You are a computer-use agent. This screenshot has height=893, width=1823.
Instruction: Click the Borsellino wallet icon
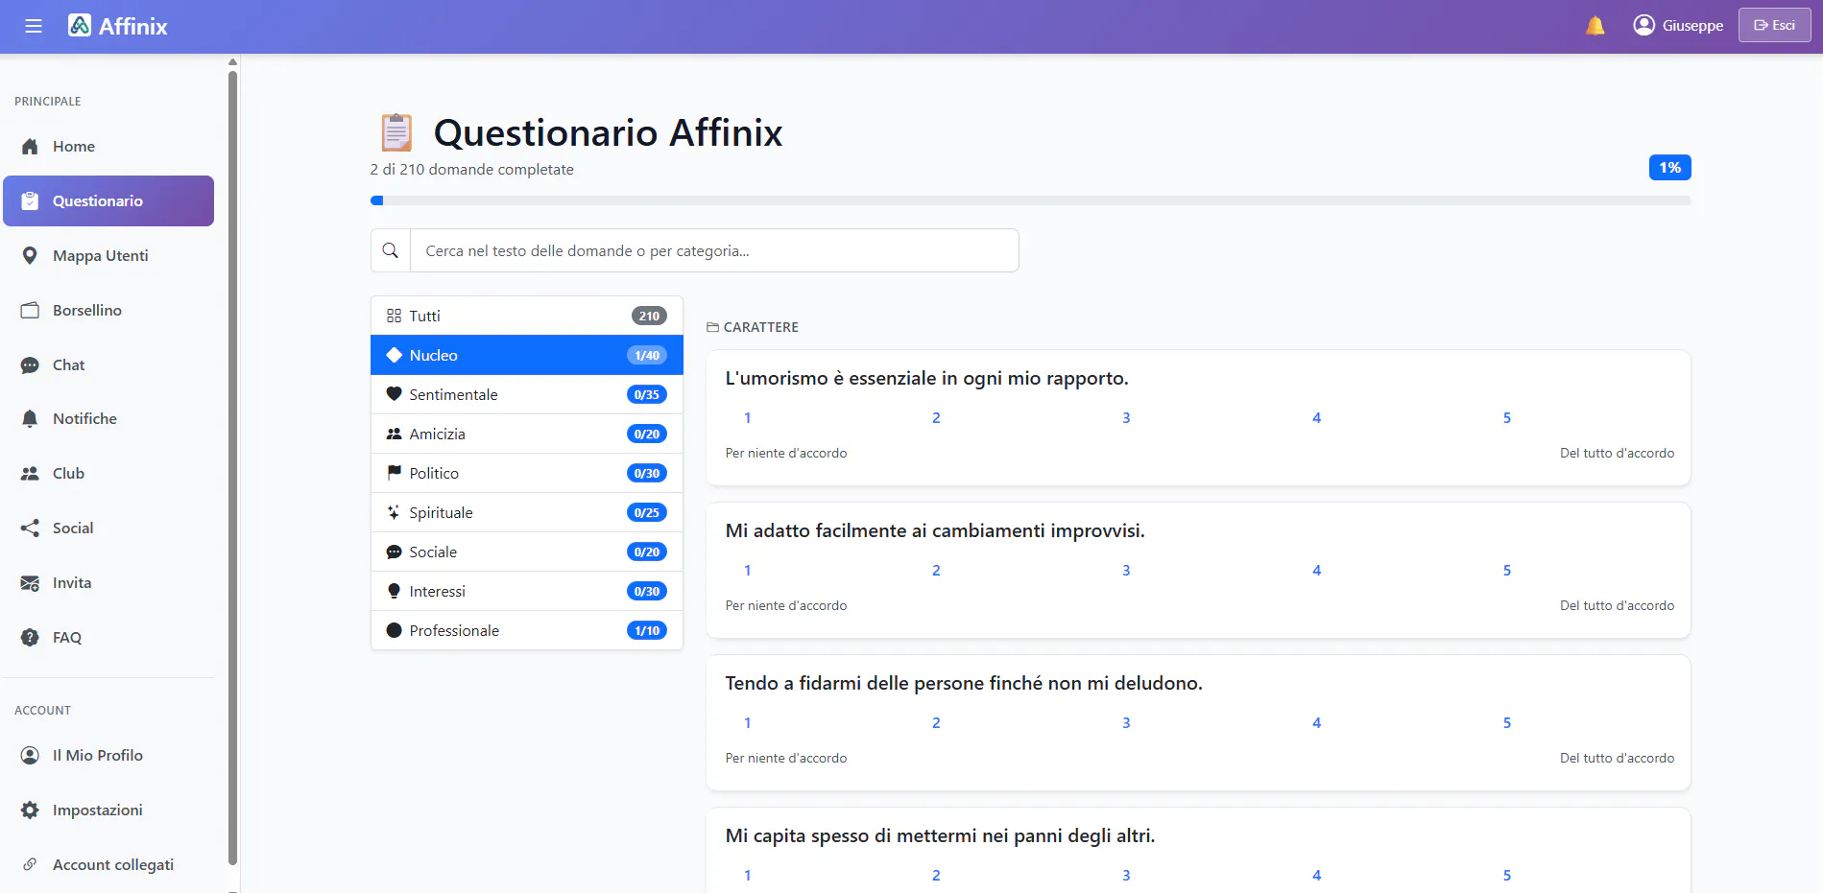(x=30, y=311)
